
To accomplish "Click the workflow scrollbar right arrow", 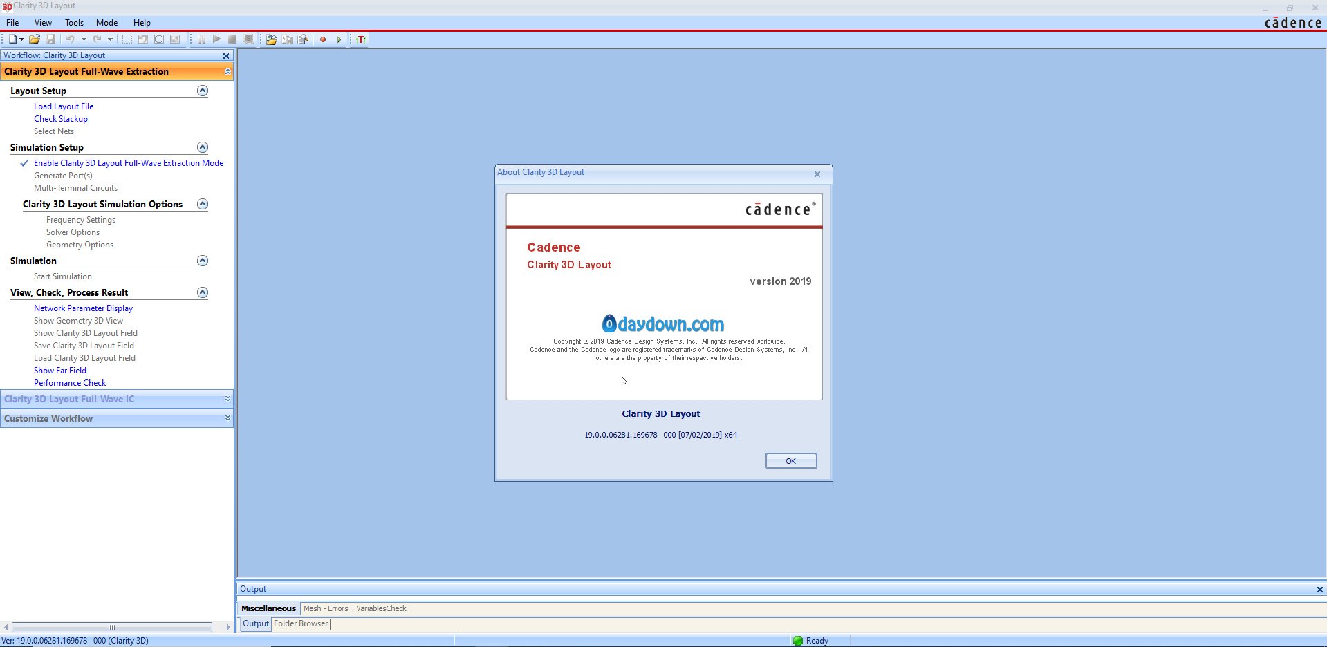I will coord(228,628).
